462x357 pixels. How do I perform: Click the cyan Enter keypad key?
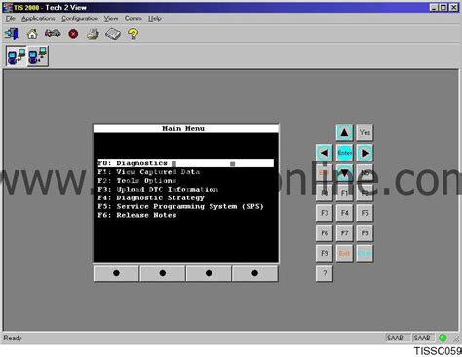[x=344, y=153]
